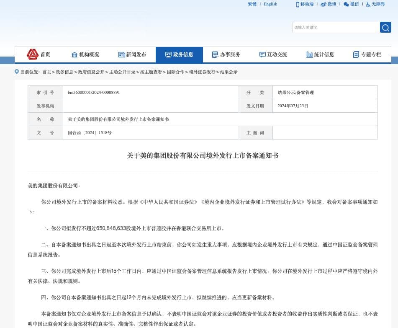398x328 pixels.
Task: Click the mobile phone icon for 移动端
Action: click(x=298, y=4)
